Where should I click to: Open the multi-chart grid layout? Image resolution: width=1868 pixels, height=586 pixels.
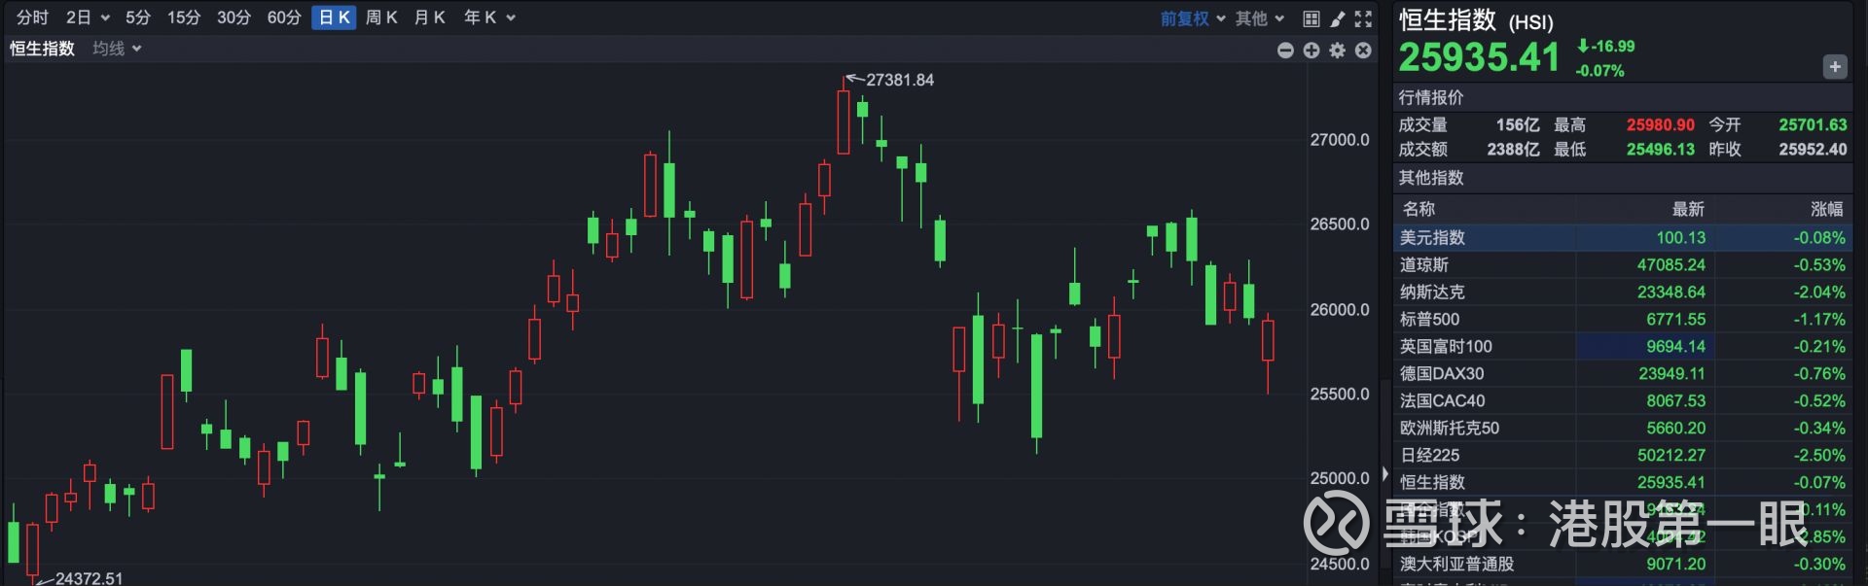(x=1311, y=18)
